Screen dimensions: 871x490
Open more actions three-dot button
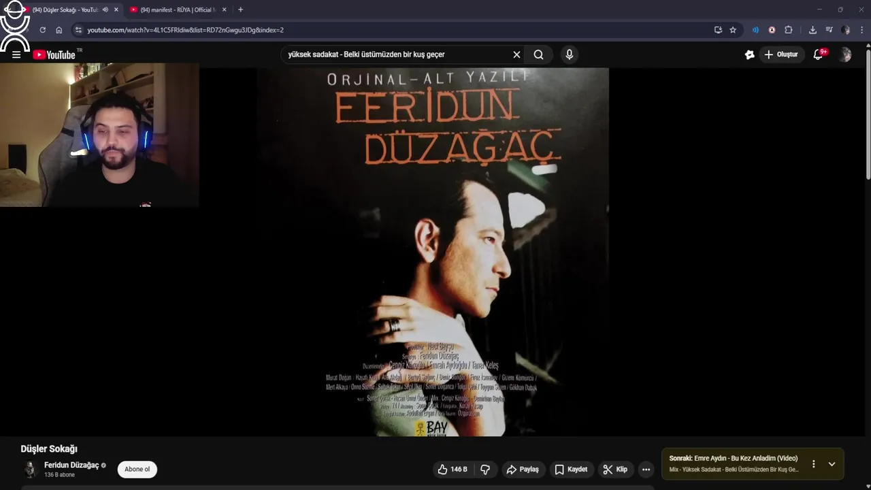pos(646,470)
